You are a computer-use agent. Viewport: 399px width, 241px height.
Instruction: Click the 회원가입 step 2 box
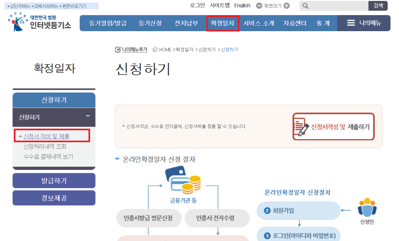(299, 210)
